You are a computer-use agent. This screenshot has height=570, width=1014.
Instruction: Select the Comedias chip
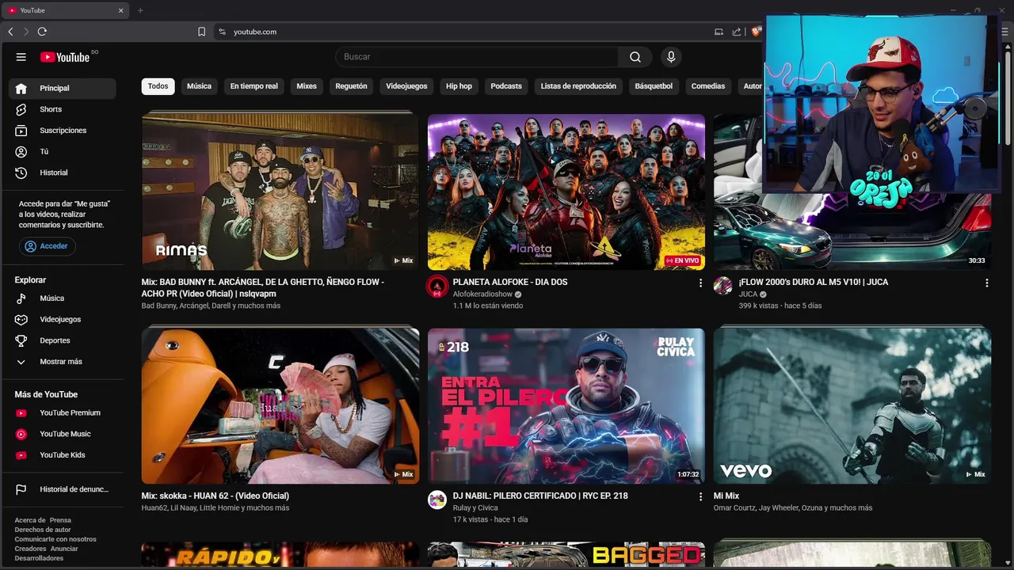tap(708, 86)
